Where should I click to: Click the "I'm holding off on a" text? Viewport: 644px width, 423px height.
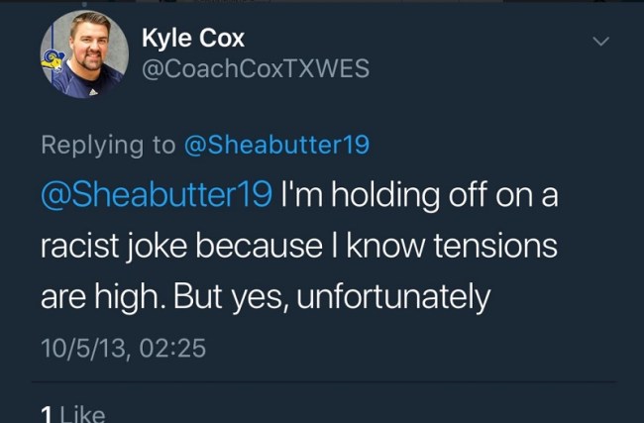pos(420,195)
